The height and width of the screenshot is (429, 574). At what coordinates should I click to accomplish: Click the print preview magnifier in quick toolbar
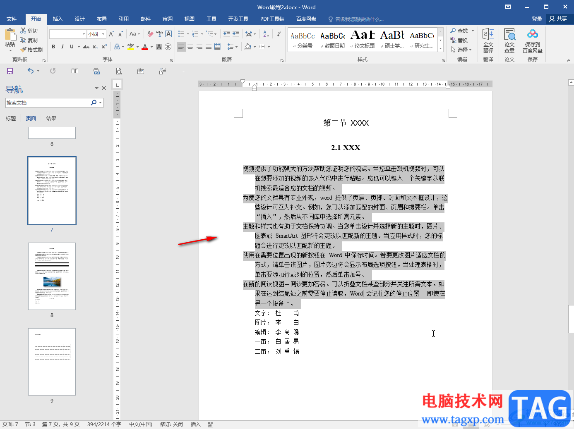tap(119, 71)
